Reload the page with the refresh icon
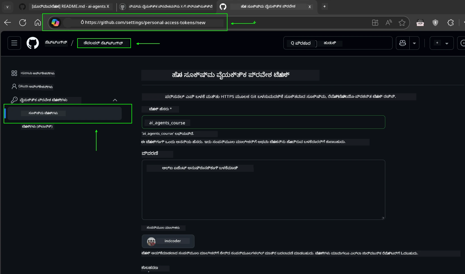465x274 pixels. click(22, 23)
